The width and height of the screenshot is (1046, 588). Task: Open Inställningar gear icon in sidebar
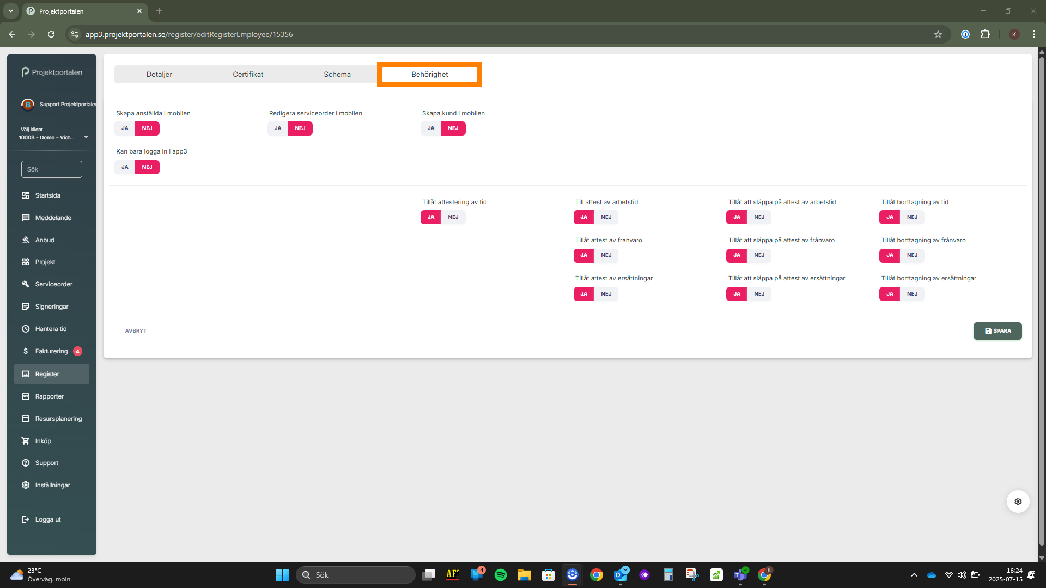[26, 485]
